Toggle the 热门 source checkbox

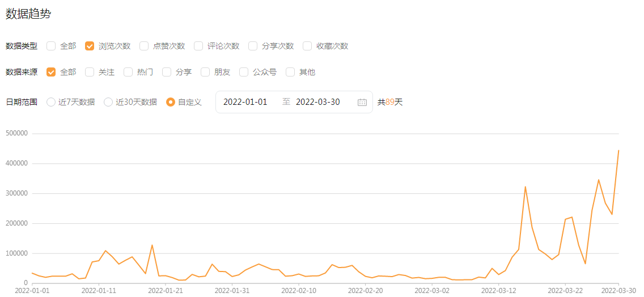pos(128,72)
